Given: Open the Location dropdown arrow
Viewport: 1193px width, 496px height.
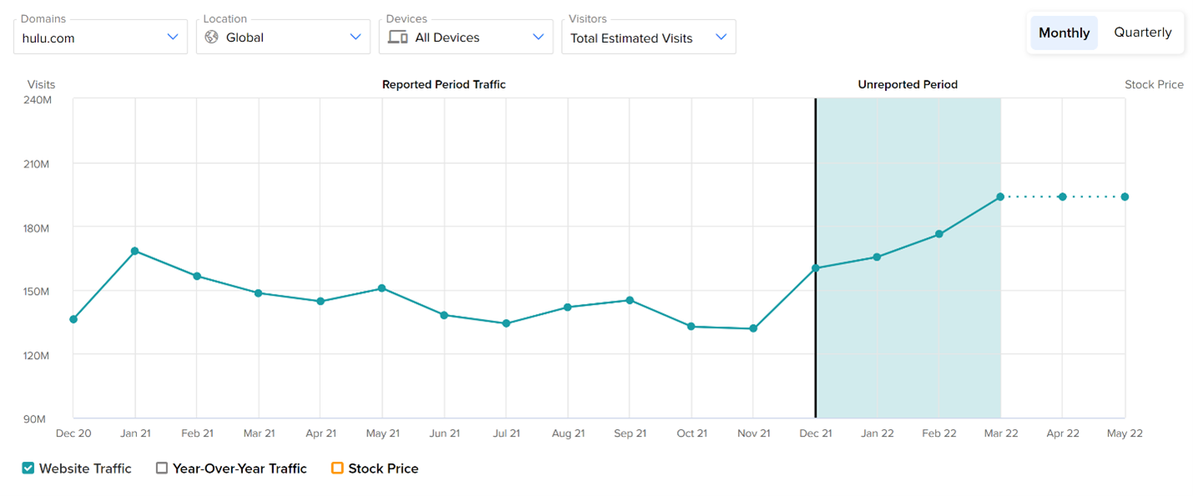Looking at the screenshot, I should [356, 38].
